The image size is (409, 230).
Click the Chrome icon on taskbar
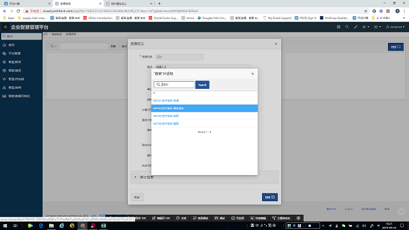click(82, 226)
